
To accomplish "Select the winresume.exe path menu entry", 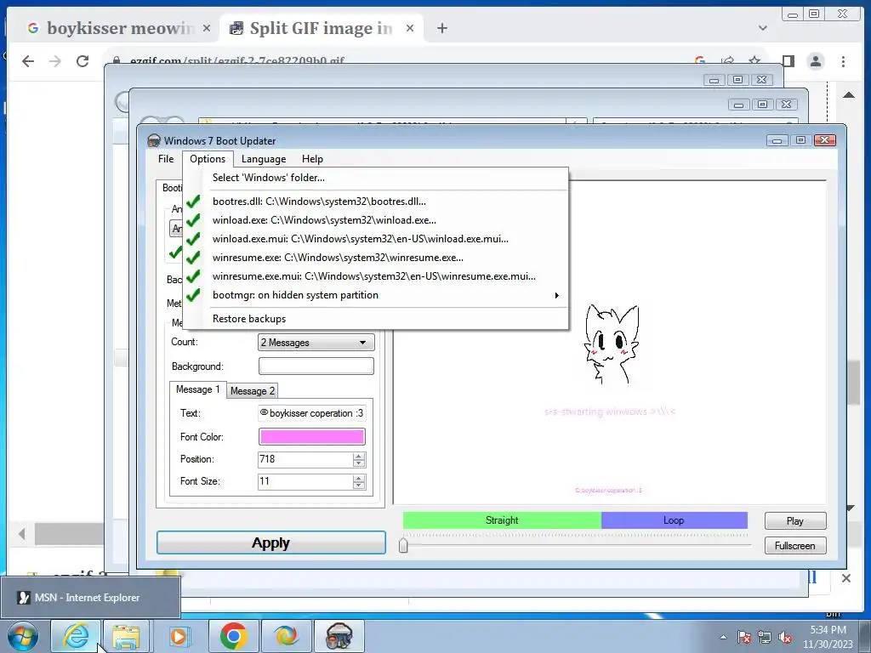I will point(375,258).
